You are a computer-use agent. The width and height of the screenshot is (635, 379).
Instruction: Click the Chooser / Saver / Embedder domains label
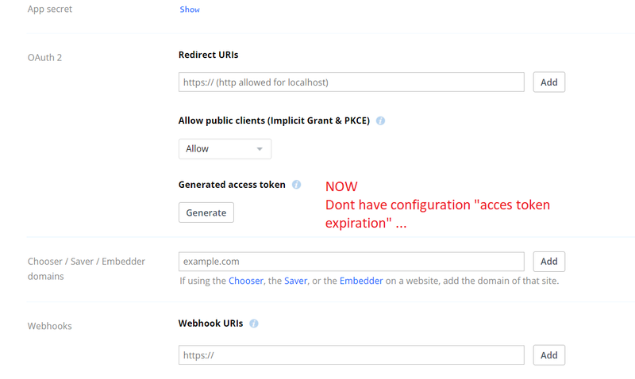tap(86, 269)
